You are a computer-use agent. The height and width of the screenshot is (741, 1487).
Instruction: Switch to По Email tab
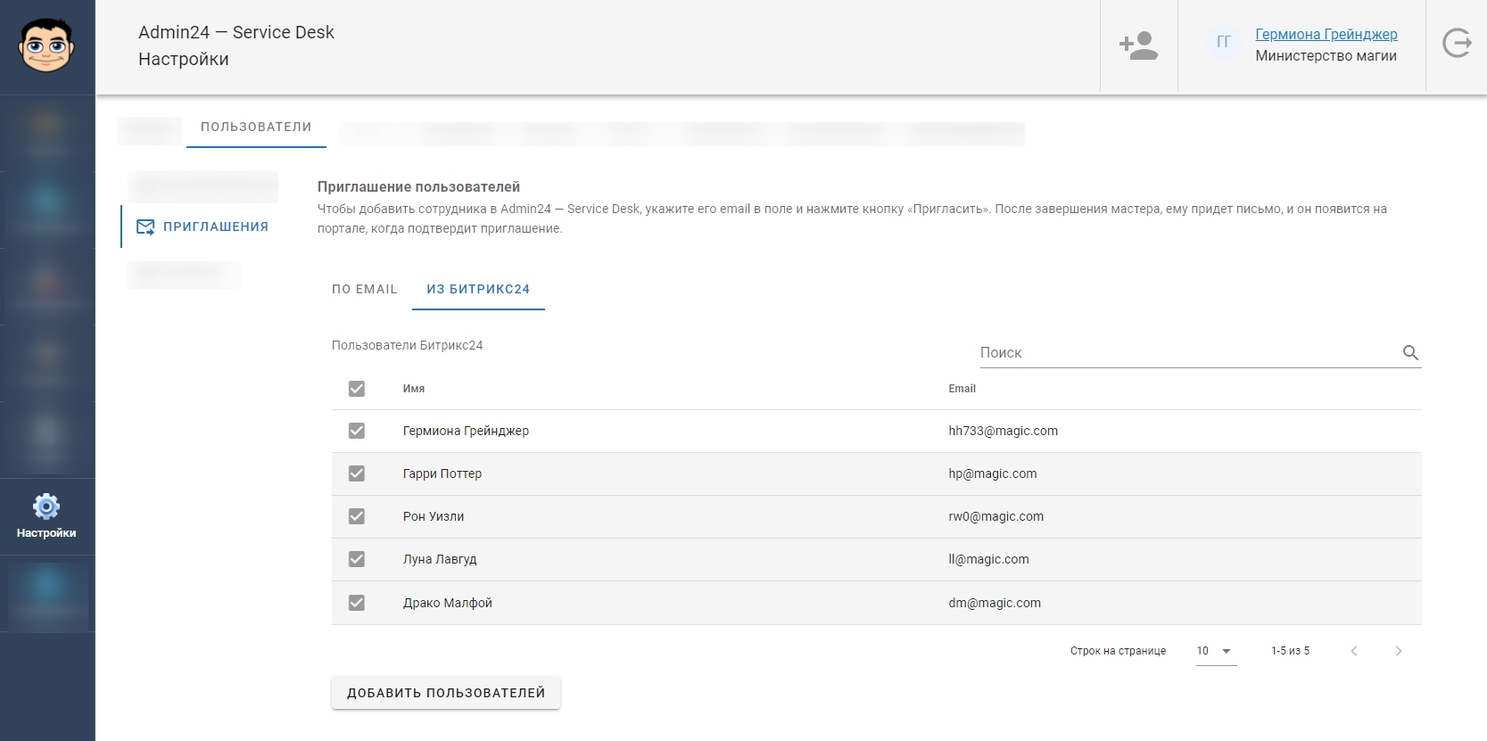click(364, 289)
